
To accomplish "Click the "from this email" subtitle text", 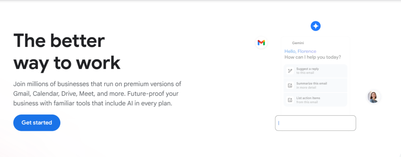I will [307, 102].
